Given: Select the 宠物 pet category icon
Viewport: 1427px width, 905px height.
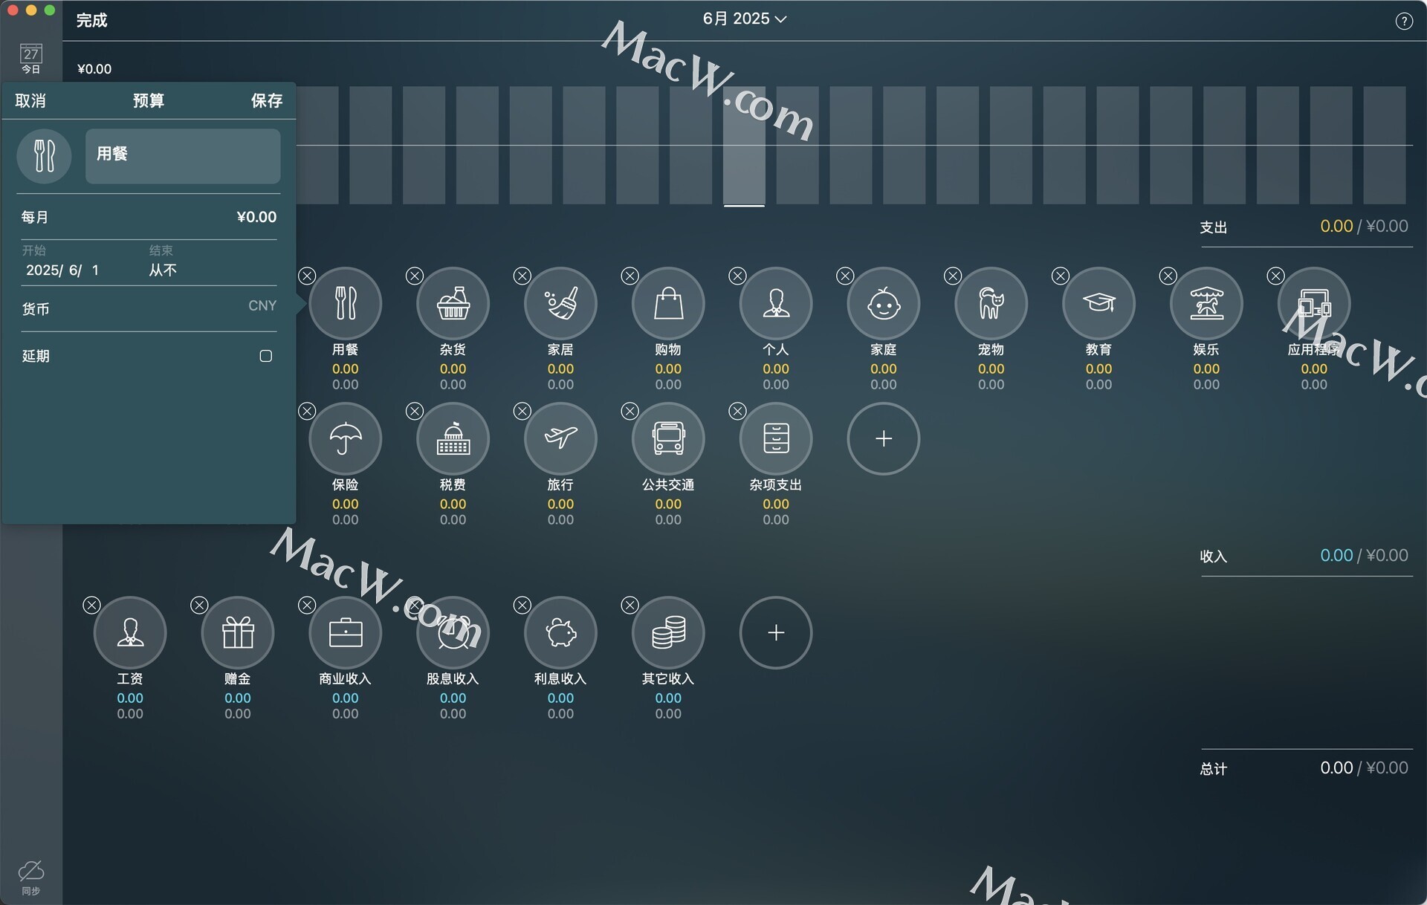Looking at the screenshot, I should click(x=991, y=303).
